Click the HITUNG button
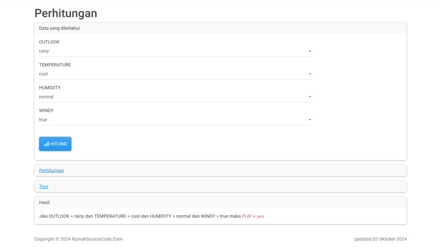This screenshot has width=441, height=247. (x=55, y=144)
